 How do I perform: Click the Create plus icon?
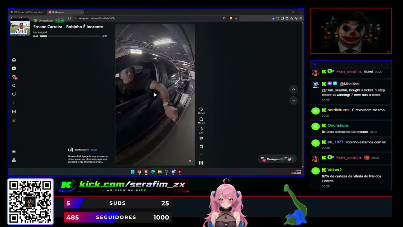pos(14,103)
